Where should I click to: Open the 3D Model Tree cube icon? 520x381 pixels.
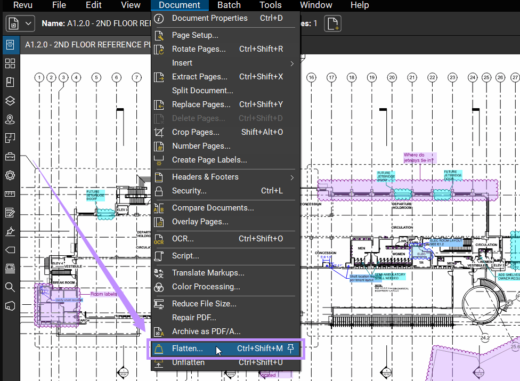click(x=10, y=305)
